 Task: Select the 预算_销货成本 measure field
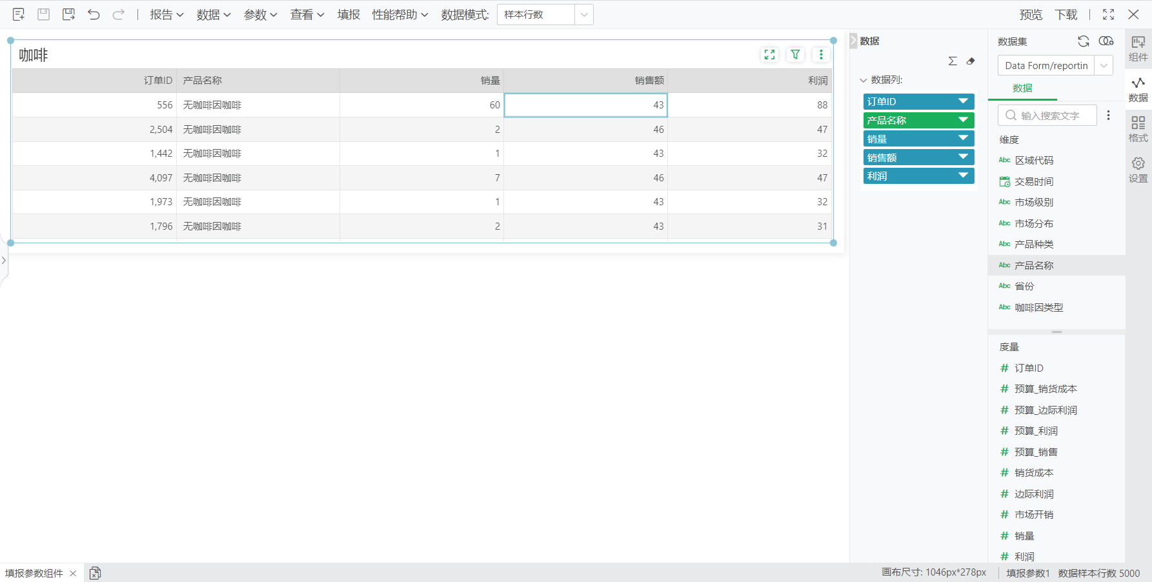tap(1056, 388)
